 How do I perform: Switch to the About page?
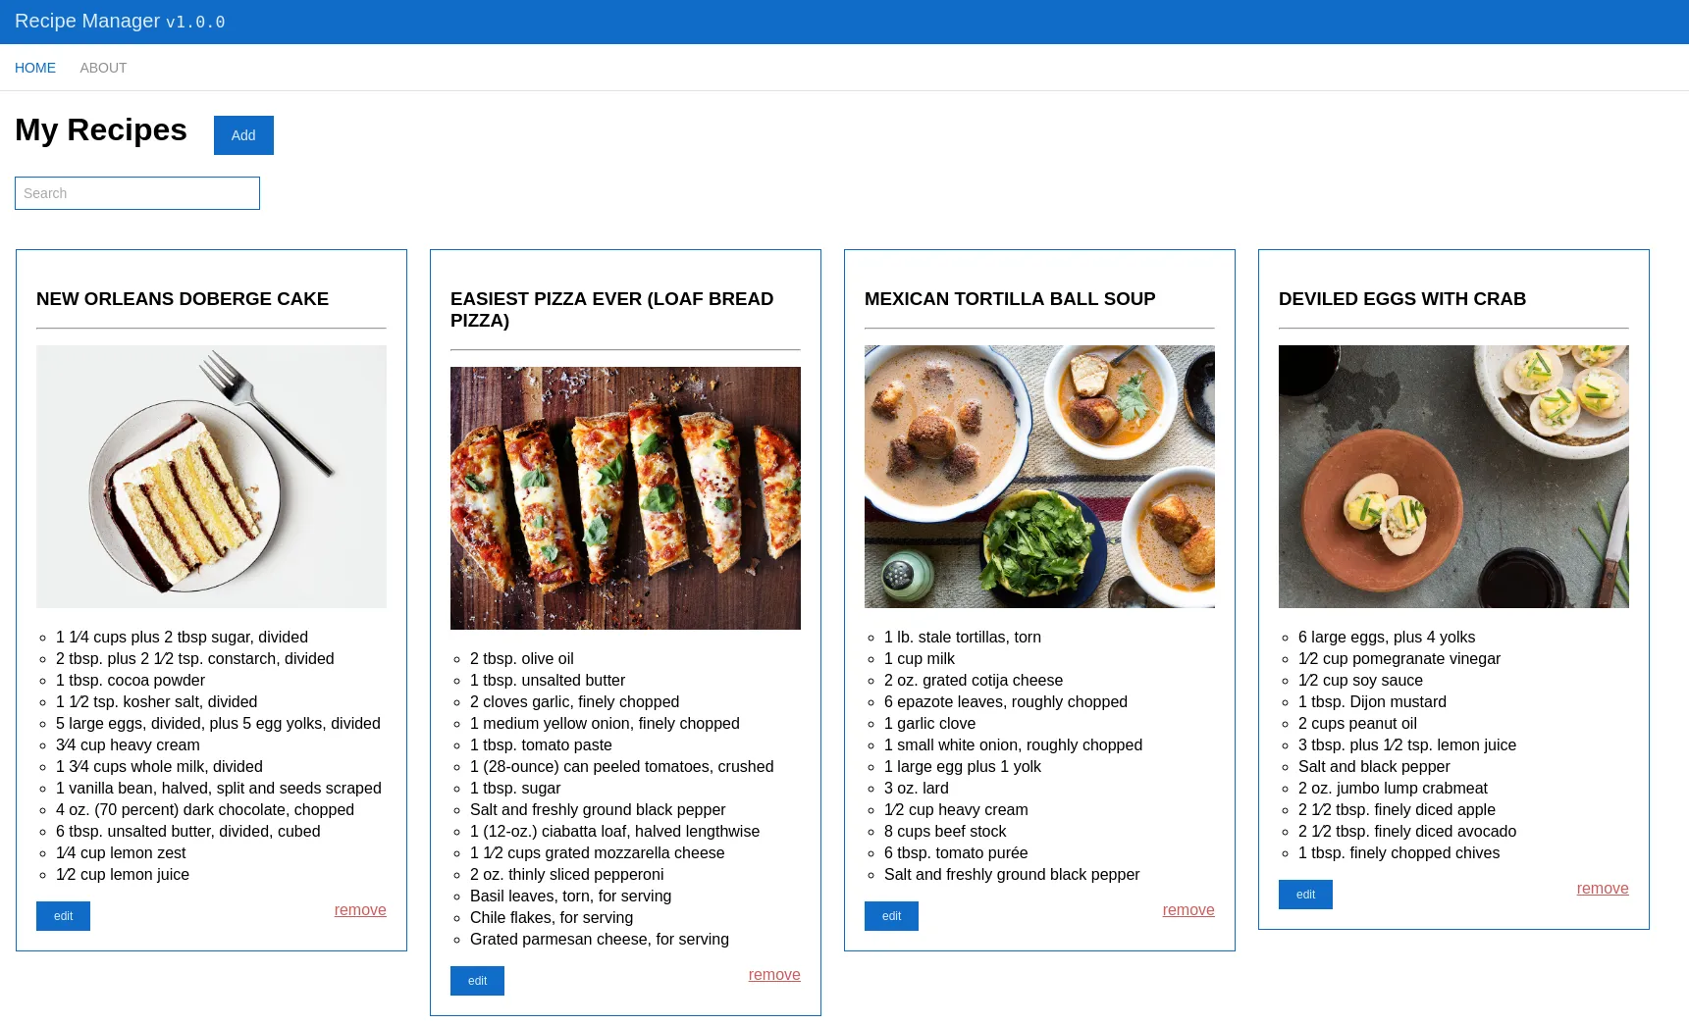tap(103, 68)
